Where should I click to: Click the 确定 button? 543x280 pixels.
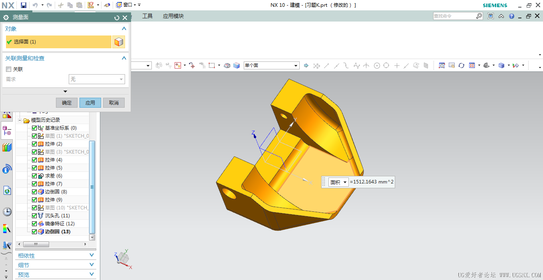[x=67, y=103]
